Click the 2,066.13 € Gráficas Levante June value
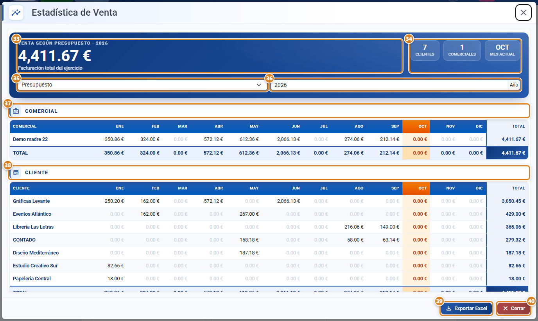This screenshot has height=321, width=538. click(289, 201)
